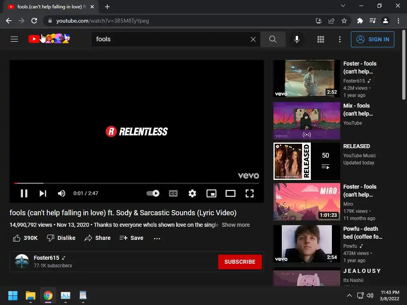Clear the search box text

(253, 39)
